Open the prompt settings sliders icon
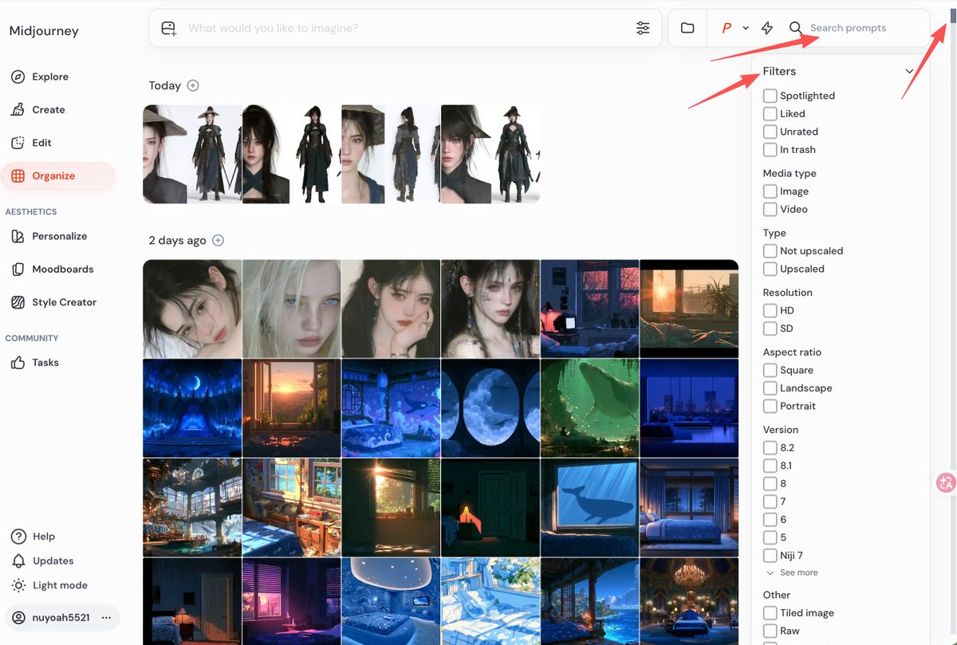This screenshot has height=645, width=957. [x=643, y=28]
